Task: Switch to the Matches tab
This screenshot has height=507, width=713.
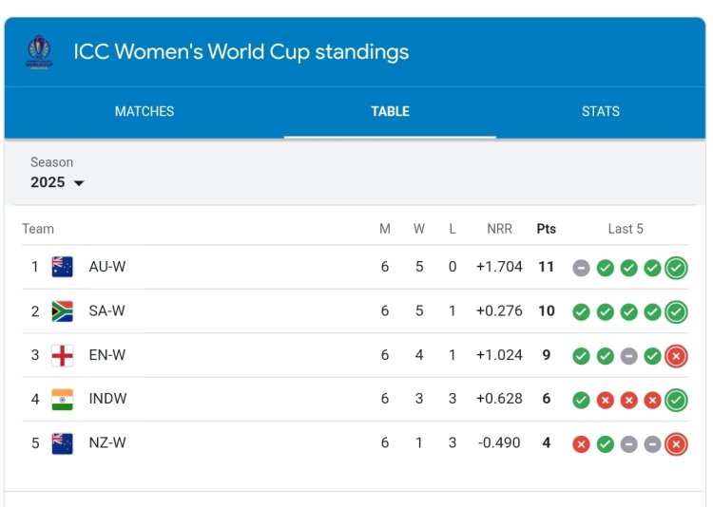Action: pyautogui.click(x=145, y=111)
